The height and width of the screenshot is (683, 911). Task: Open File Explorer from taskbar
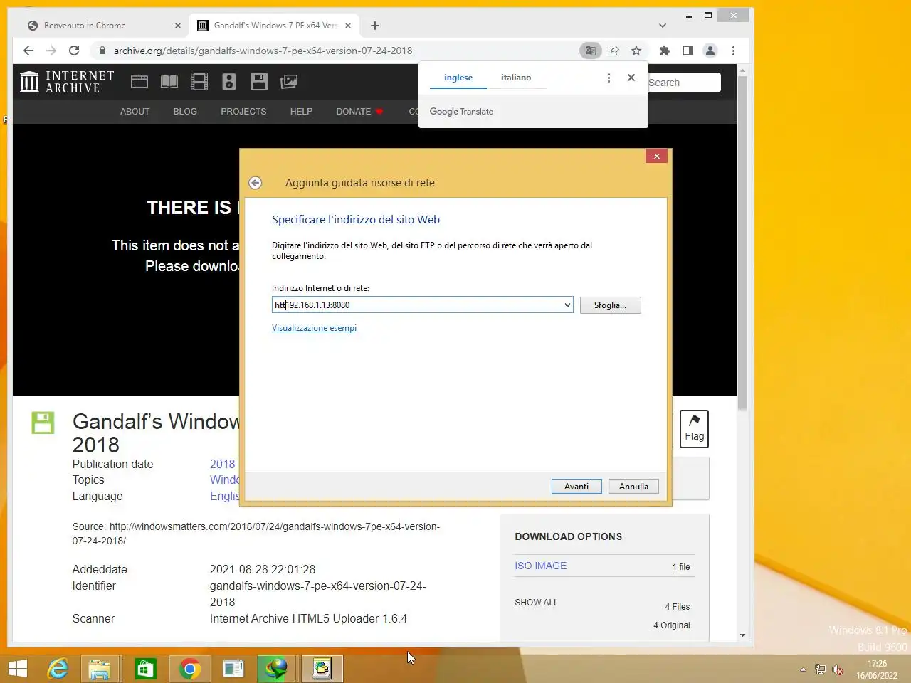click(x=100, y=669)
